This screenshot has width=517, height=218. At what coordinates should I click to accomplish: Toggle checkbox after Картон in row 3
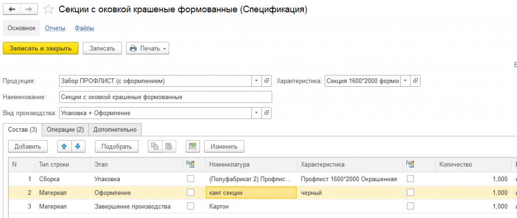(x=410, y=206)
